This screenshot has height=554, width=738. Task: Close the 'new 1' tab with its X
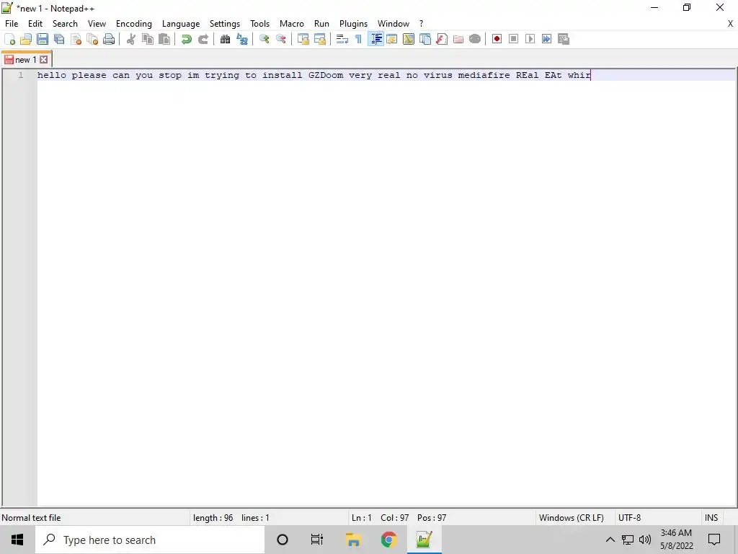pos(44,60)
